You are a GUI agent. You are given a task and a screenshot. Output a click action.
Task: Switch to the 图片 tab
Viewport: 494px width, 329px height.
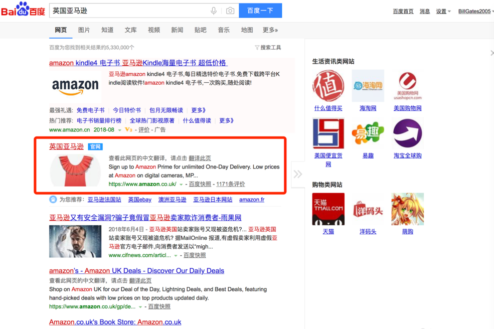click(84, 30)
